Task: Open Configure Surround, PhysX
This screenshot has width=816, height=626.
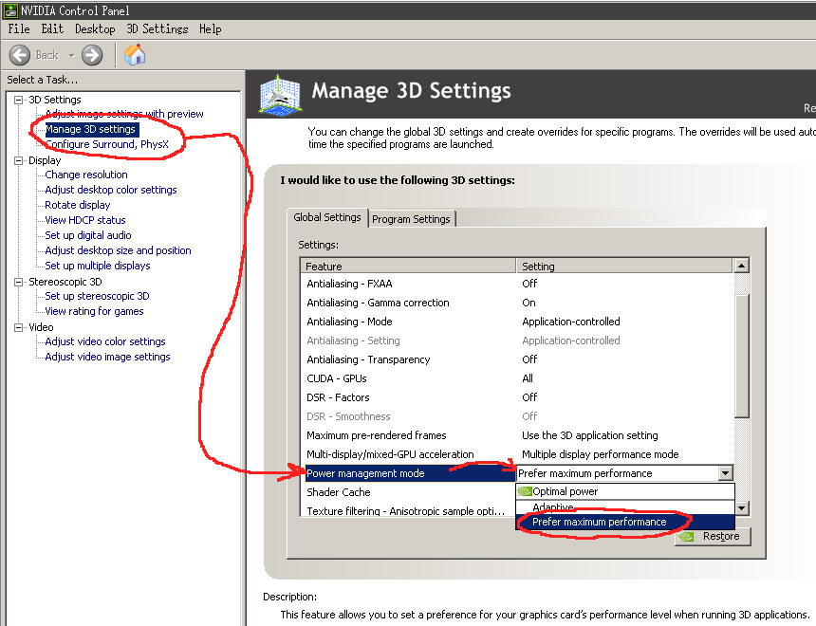Action: click(x=106, y=144)
